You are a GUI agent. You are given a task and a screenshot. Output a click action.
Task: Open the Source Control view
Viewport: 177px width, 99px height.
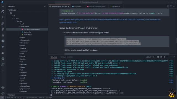pyautogui.click(x=3, y=29)
